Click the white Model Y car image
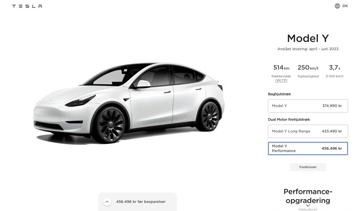The image size is (360, 211). tap(129, 103)
